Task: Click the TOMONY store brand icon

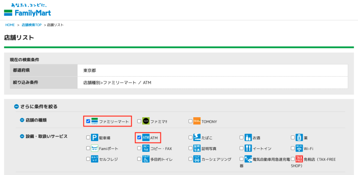Action: click(197, 121)
